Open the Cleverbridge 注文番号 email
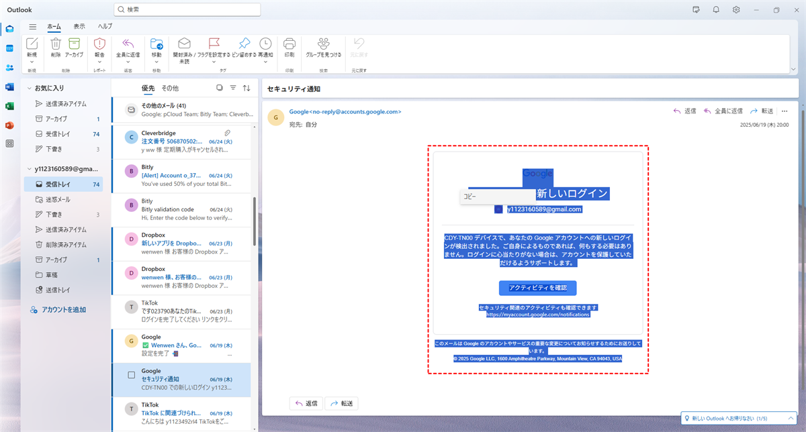Image resolution: width=806 pixels, height=432 pixels. click(x=183, y=142)
